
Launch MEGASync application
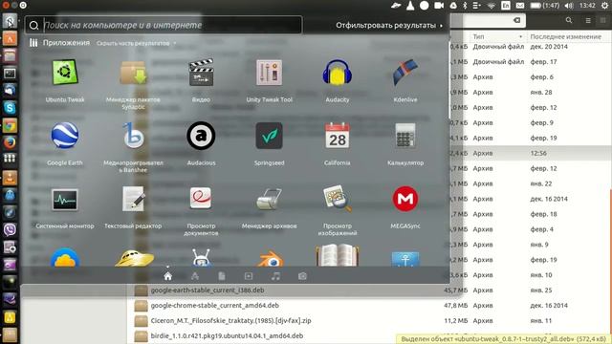point(405,199)
